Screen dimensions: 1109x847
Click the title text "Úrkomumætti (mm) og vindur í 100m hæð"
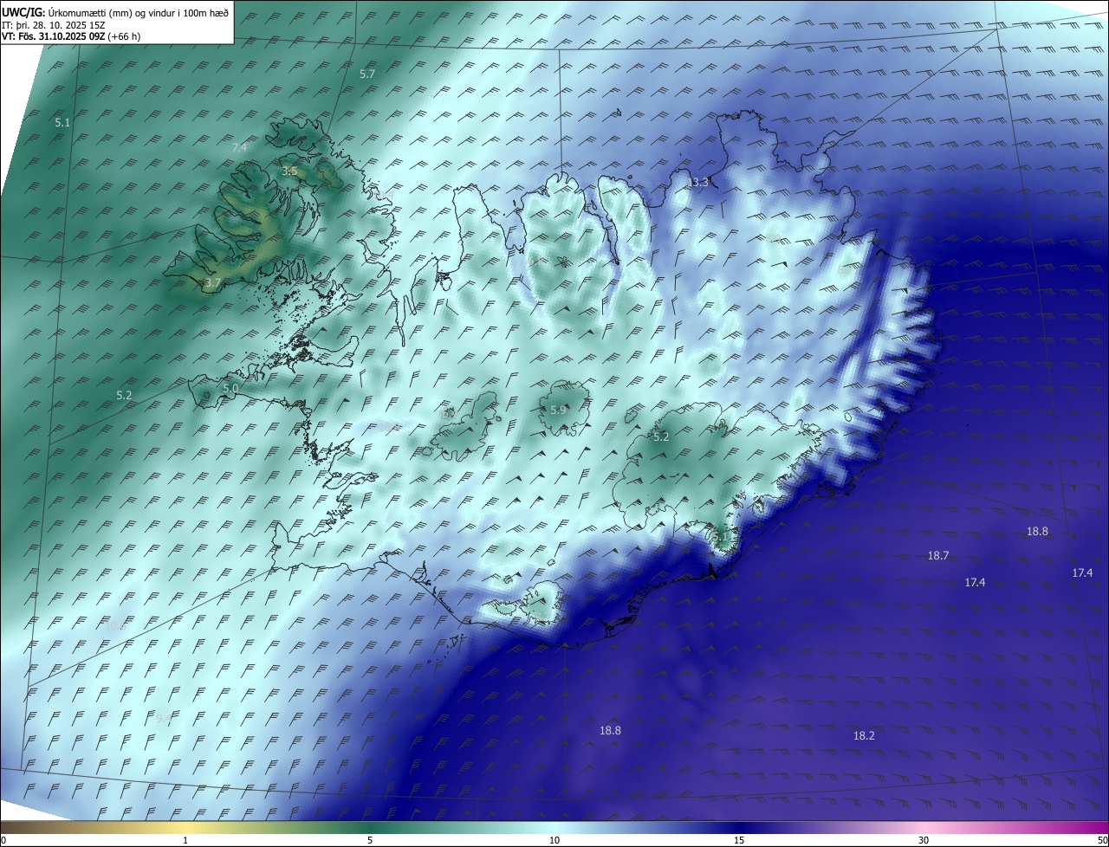pos(139,13)
